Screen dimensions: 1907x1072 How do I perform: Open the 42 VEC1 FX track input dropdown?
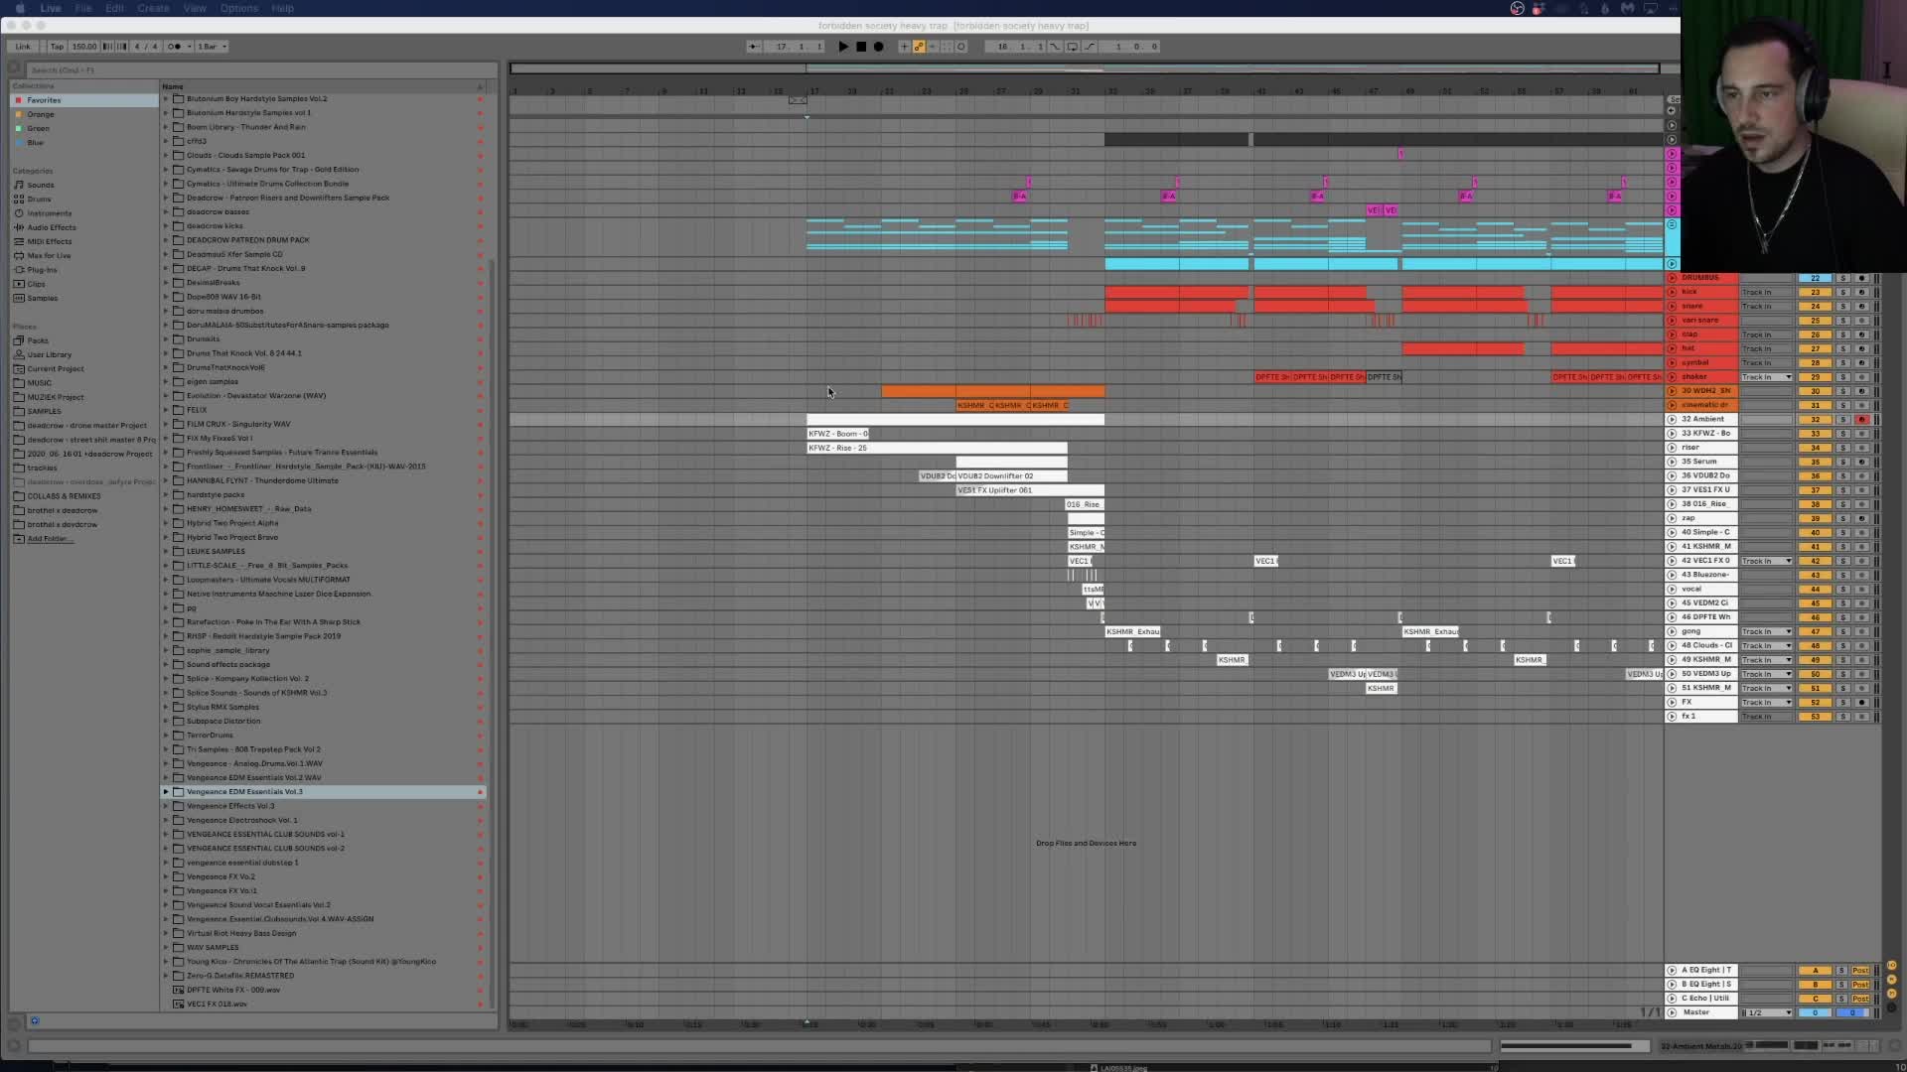pos(1766,561)
